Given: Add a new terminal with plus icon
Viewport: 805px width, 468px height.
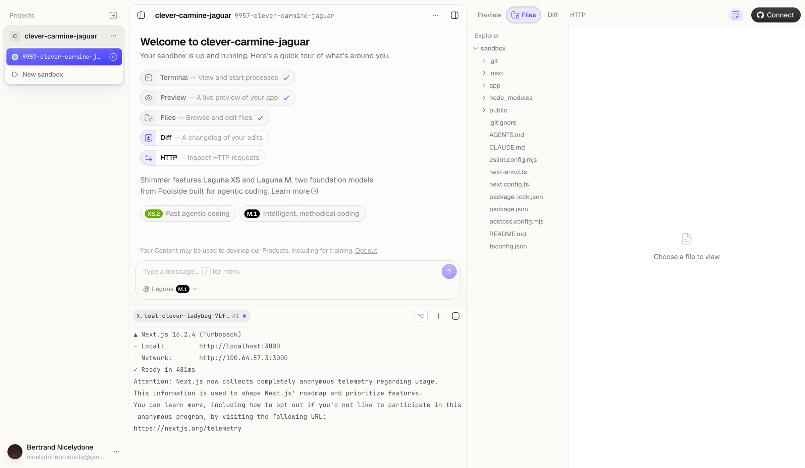Looking at the screenshot, I should (x=438, y=316).
